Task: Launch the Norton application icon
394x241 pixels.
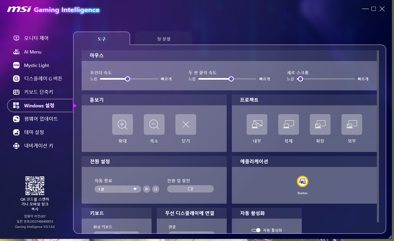Action: click(302, 182)
